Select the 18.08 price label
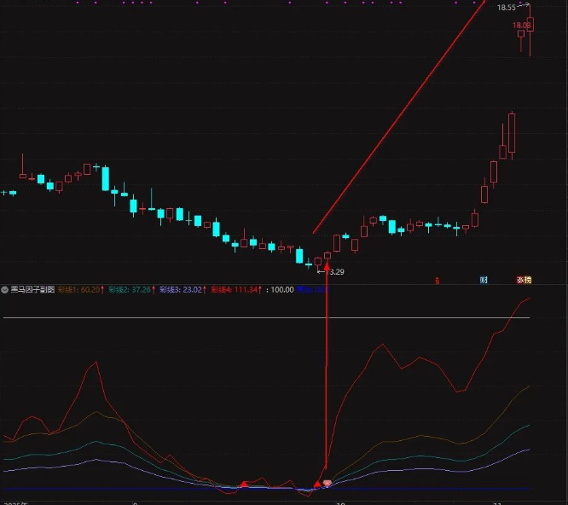The height and width of the screenshot is (505, 568). [x=522, y=26]
